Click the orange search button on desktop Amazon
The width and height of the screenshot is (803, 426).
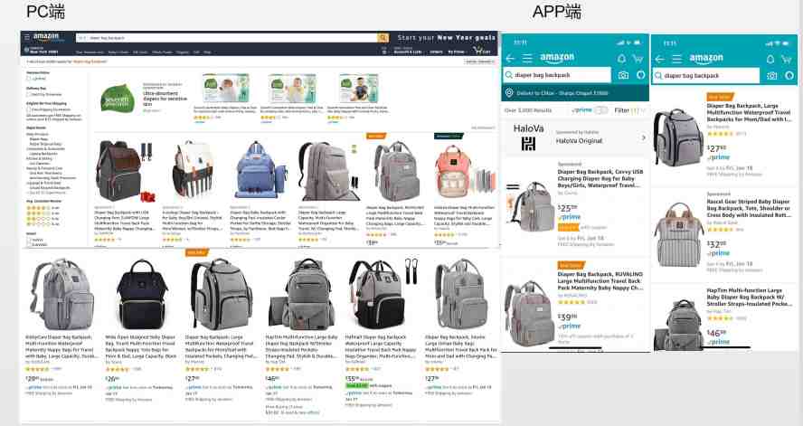(383, 38)
